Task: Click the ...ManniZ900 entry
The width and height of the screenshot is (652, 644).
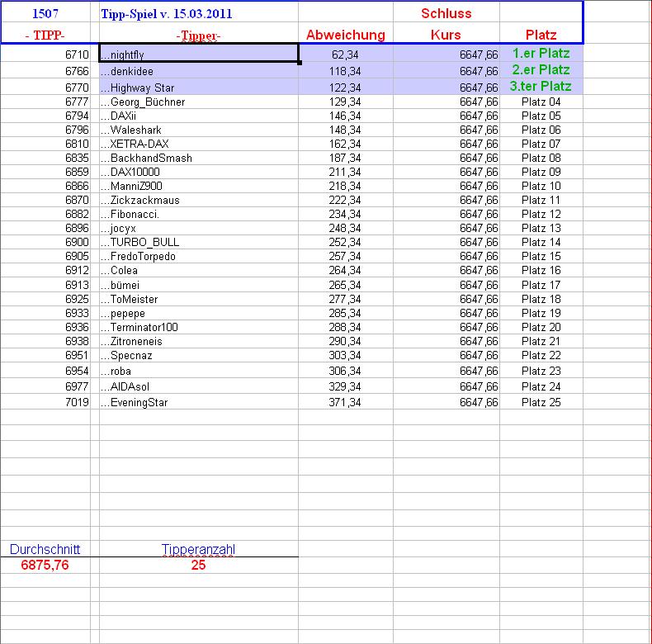Action: (x=199, y=186)
